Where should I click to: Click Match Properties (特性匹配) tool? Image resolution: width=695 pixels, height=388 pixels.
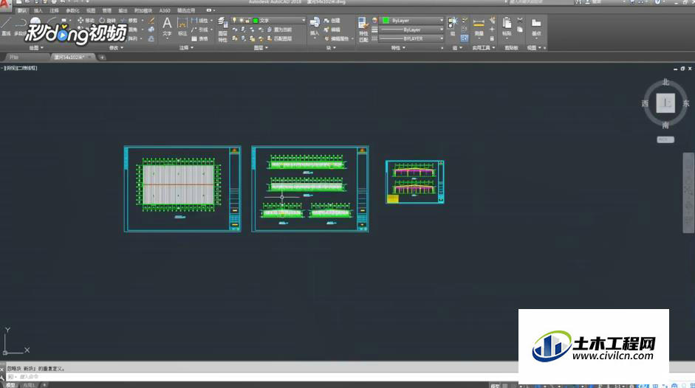pos(363,30)
